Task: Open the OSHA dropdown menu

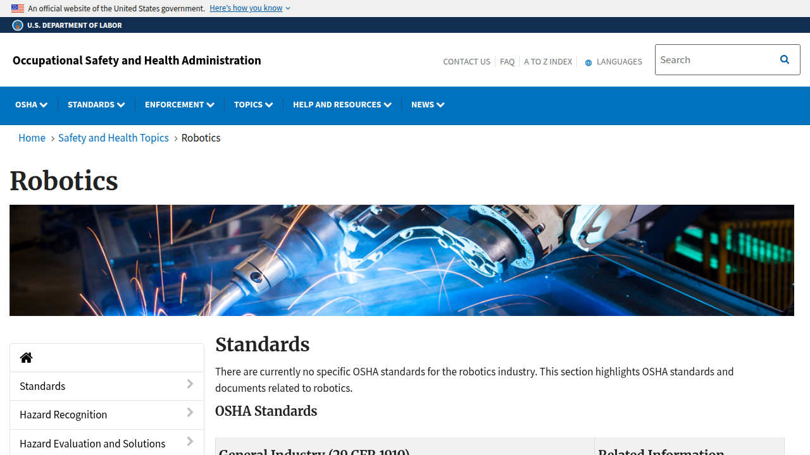Action: tap(31, 104)
